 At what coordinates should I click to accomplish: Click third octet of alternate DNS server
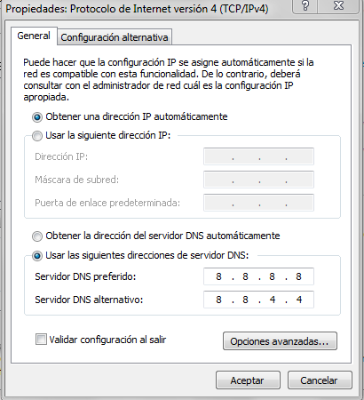coord(273,300)
